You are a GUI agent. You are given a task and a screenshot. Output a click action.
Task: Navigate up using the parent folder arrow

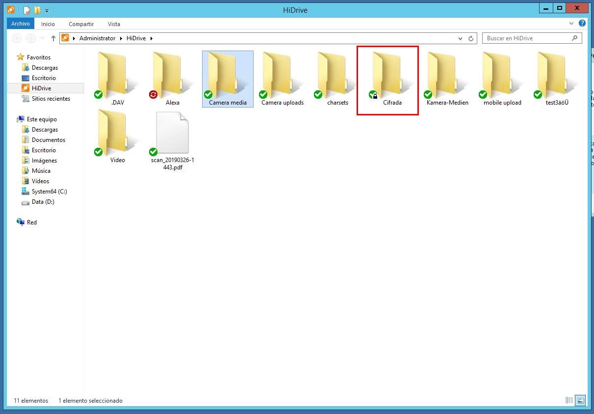tap(53, 38)
